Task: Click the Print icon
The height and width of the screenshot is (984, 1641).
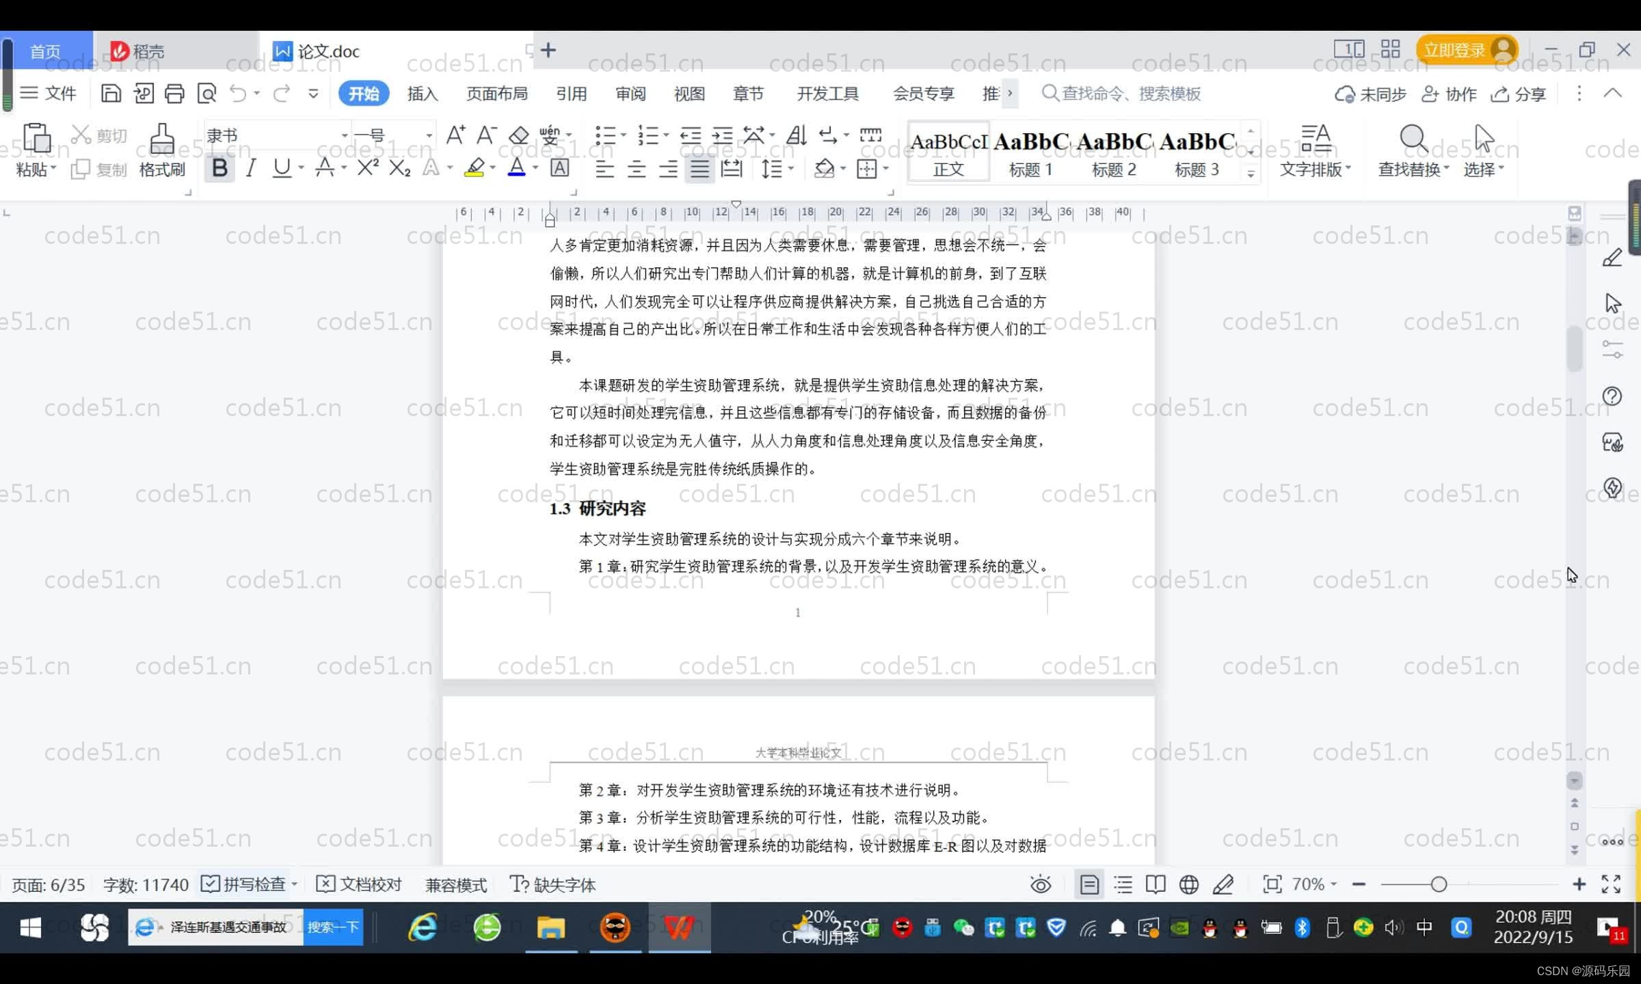Action: pyautogui.click(x=174, y=93)
